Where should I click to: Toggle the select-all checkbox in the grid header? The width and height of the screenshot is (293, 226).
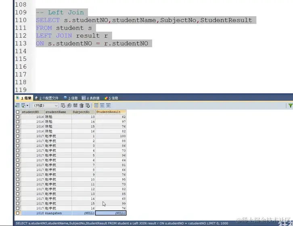(x=18, y=112)
